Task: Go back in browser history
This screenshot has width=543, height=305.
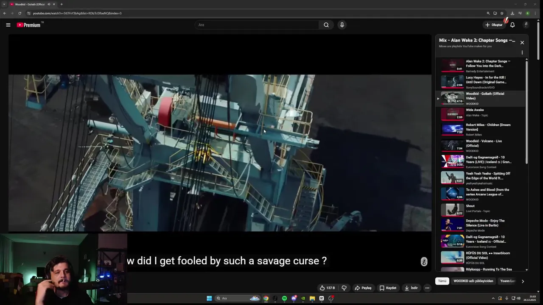Action: (5, 13)
